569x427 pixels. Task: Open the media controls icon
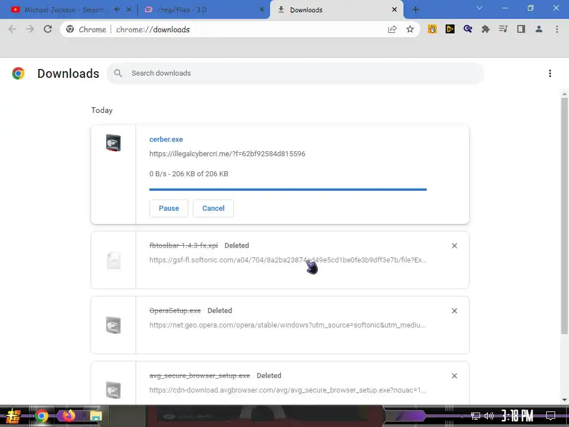point(503,29)
